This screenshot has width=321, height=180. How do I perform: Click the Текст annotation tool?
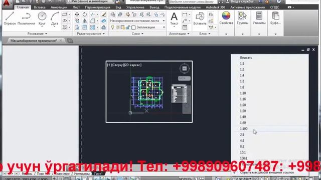coord(174,19)
